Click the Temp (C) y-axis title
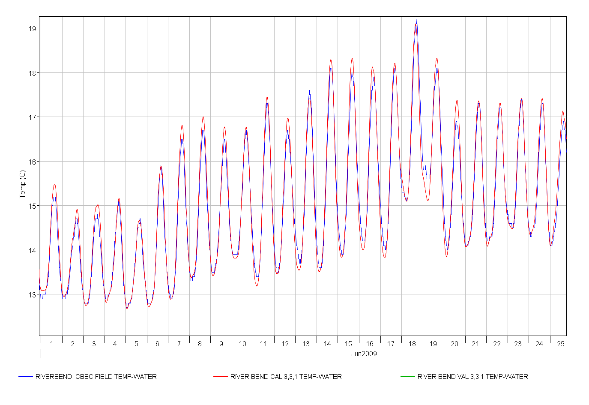589x405 pixels. coord(23,184)
